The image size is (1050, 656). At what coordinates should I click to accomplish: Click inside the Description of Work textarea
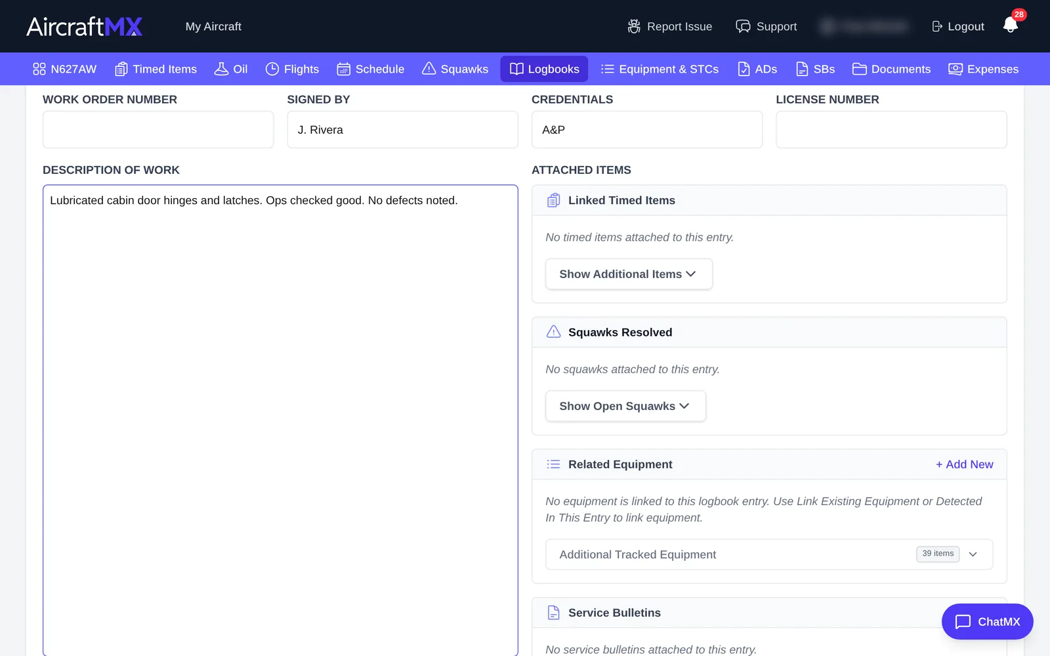click(280, 420)
